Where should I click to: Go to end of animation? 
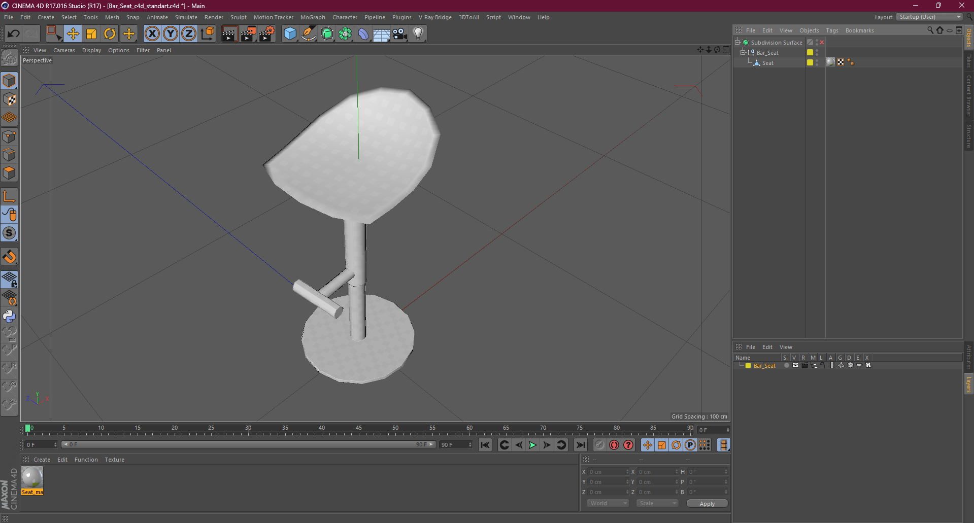581,445
